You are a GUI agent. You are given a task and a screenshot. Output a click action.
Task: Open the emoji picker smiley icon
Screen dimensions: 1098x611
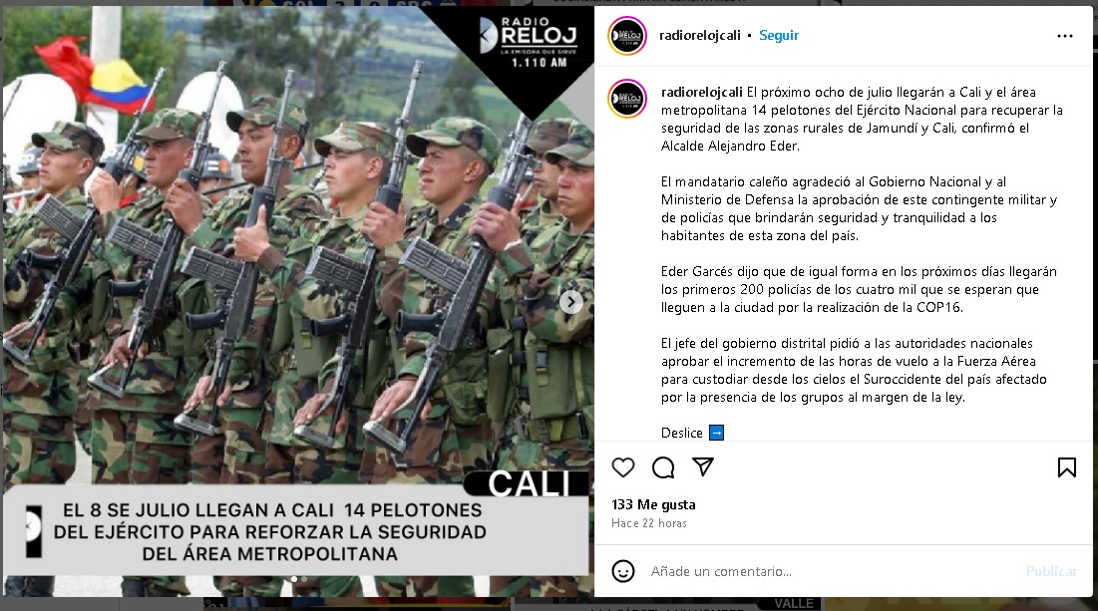(x=622, y=571)
